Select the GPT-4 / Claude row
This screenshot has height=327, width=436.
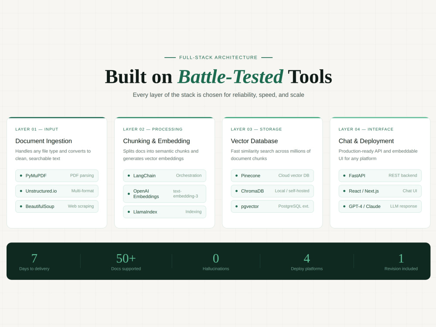click(x=380, y=206)
